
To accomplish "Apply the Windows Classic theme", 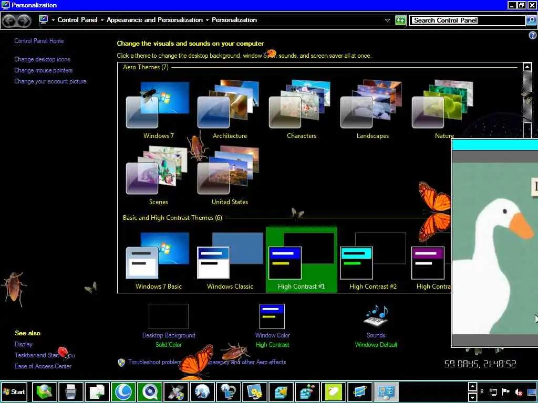I will click(x=229, y=260).
